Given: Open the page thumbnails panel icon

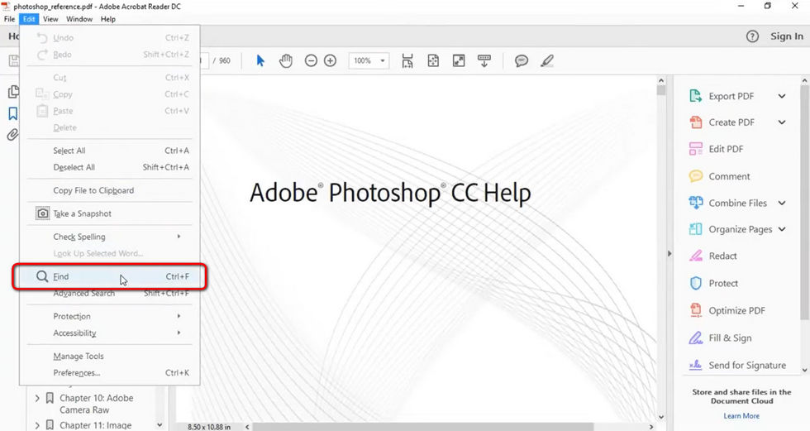Looking at the screenshot, I should [13, 92].
